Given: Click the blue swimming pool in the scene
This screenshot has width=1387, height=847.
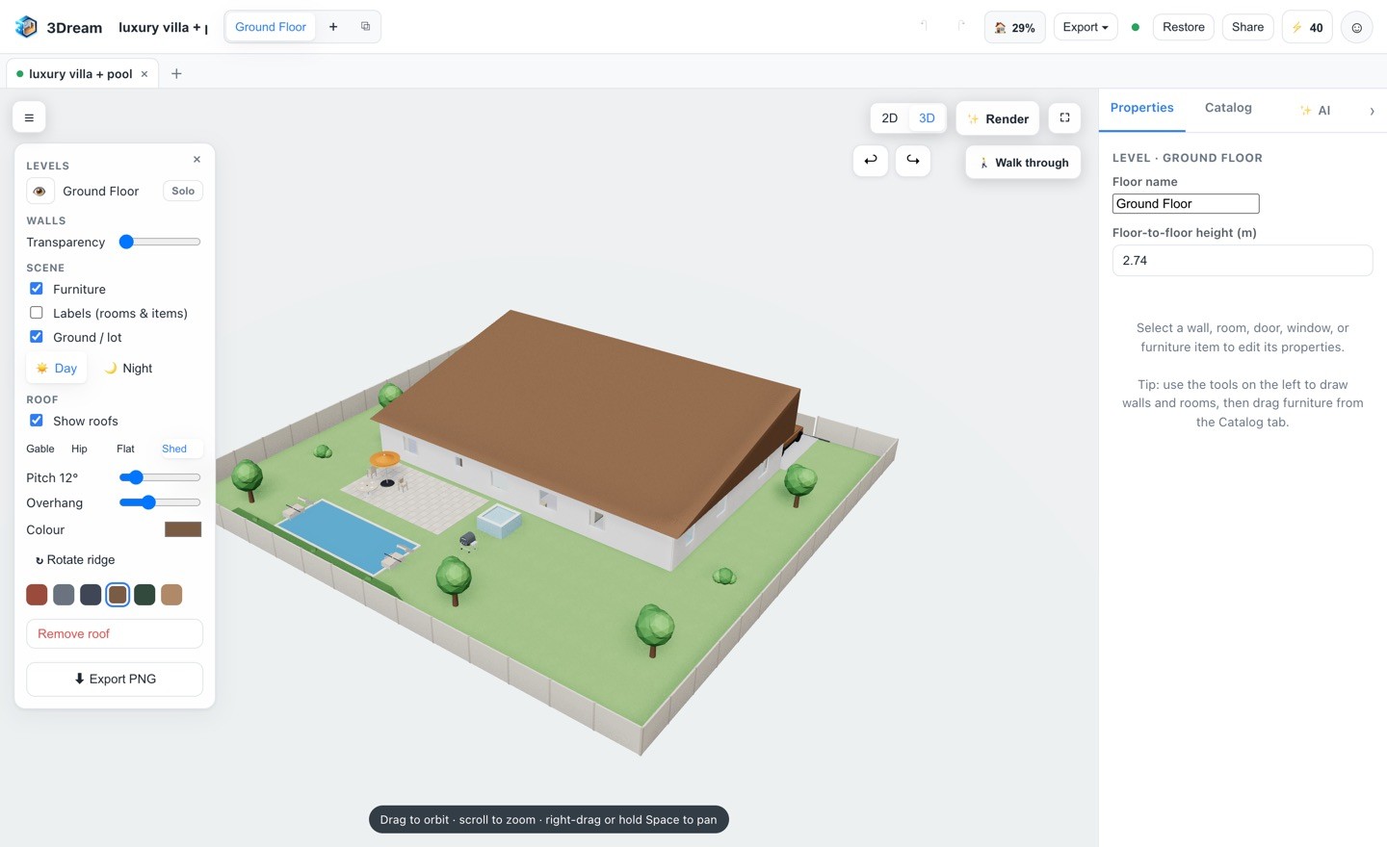Looking at the screenshot, I should (347, 535).
